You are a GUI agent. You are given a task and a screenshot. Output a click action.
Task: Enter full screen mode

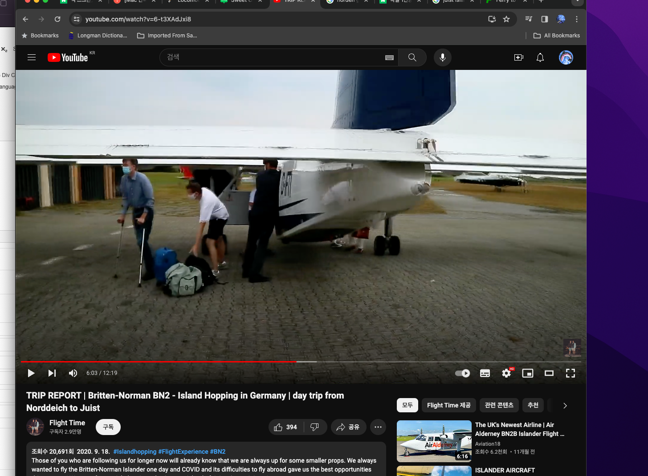[x=571, y=373]
